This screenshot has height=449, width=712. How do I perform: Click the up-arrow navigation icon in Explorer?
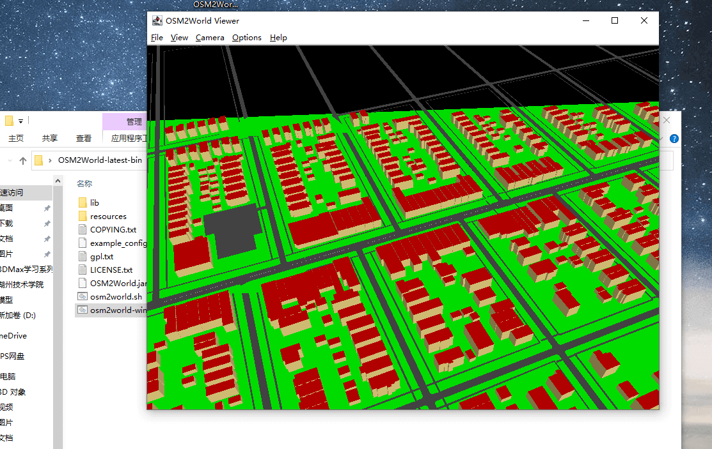click(23, 160)
